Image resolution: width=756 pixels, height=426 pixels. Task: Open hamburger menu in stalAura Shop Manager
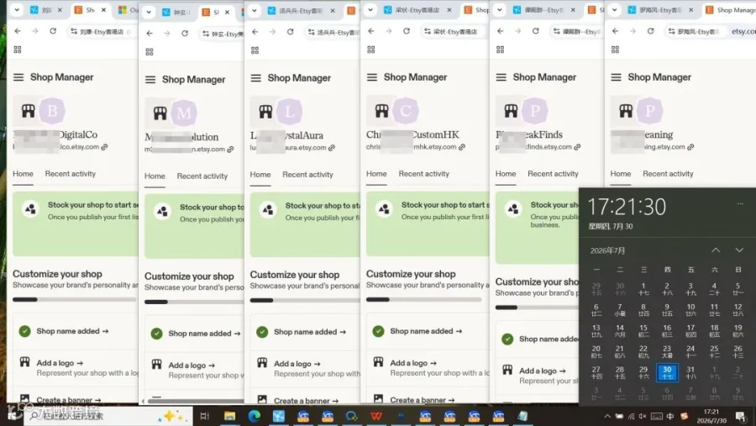tap(255, 77)
